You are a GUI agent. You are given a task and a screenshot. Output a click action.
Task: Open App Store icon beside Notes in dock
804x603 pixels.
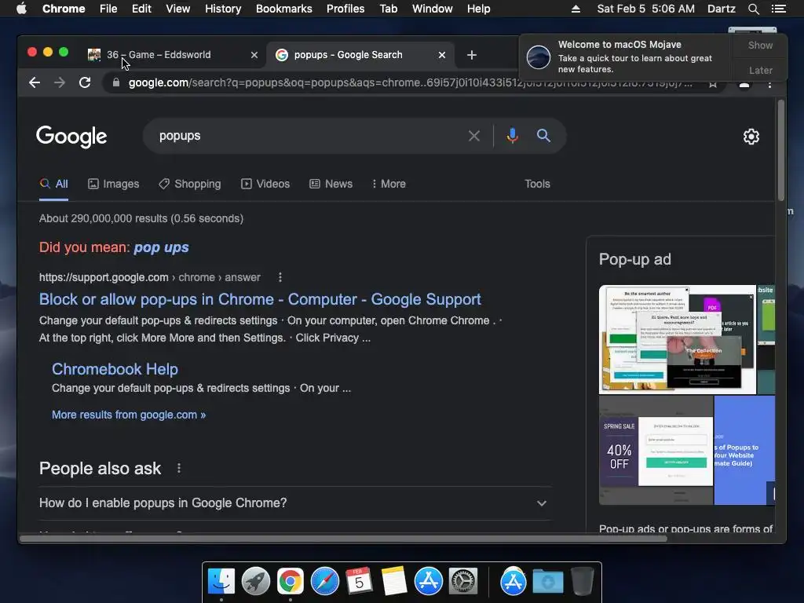click(x=429, y=582)
